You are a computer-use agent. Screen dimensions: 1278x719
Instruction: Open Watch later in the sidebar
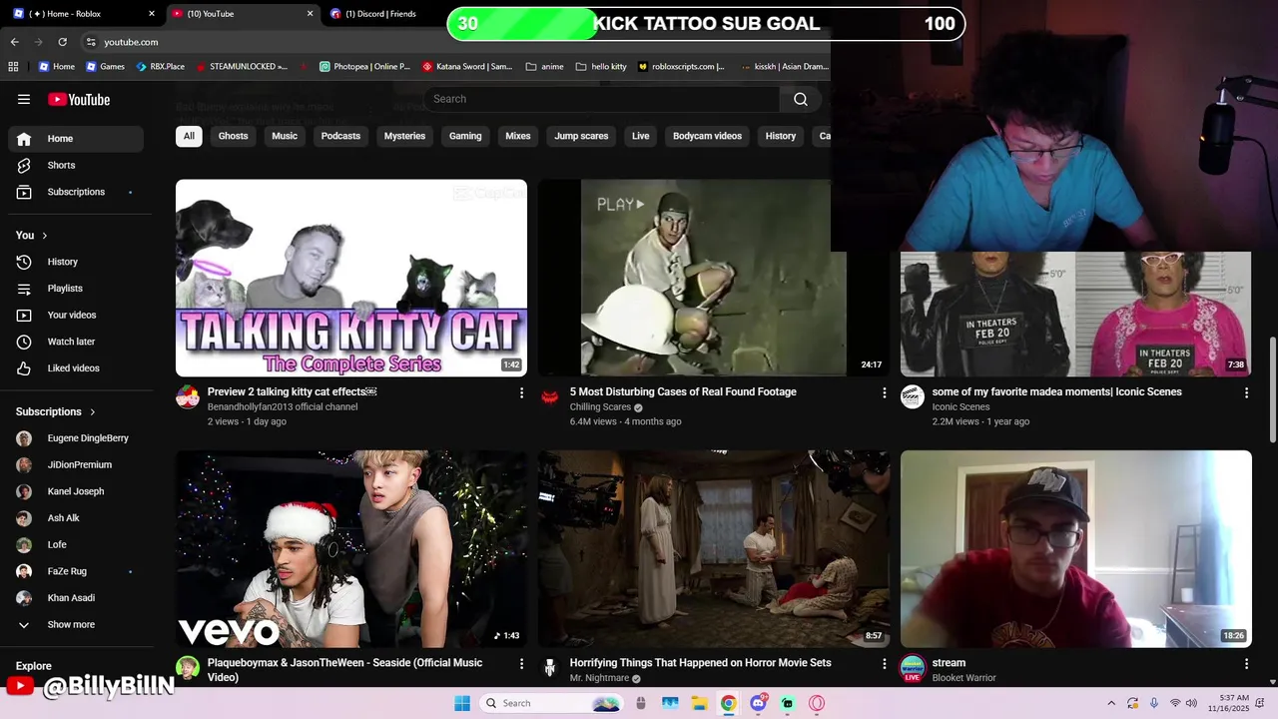(76, 342)
